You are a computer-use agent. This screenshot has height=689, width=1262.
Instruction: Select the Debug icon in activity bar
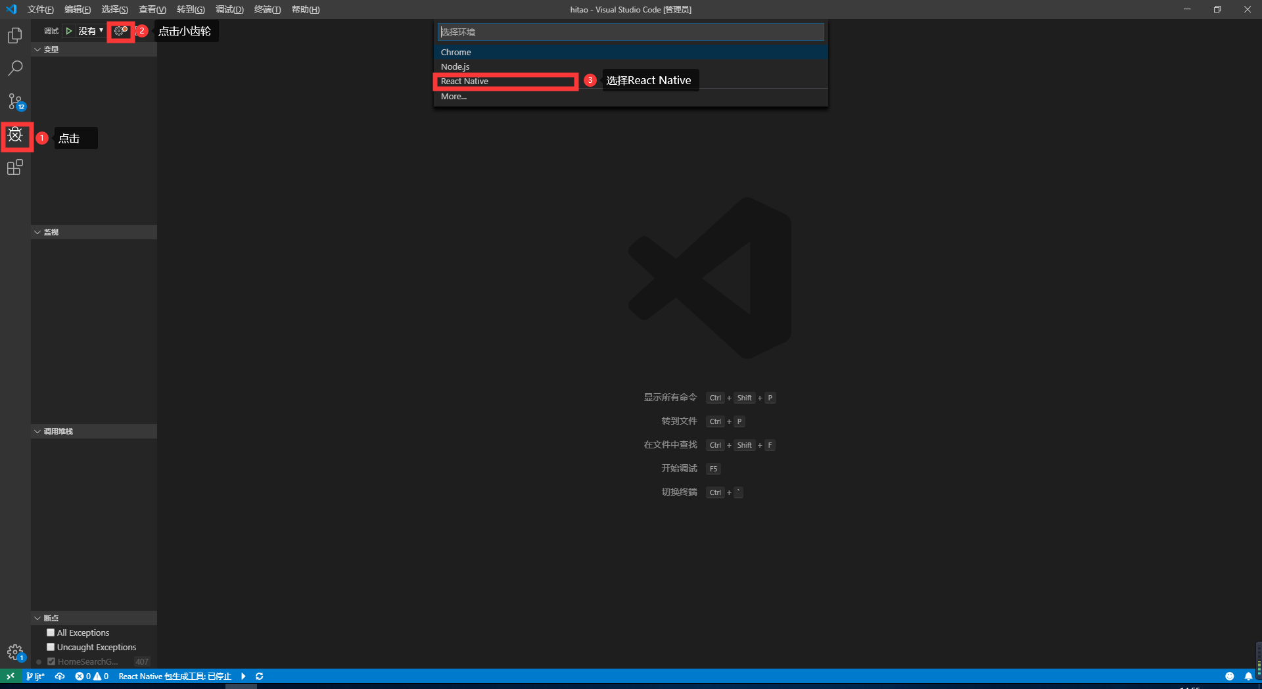[15, 136]
